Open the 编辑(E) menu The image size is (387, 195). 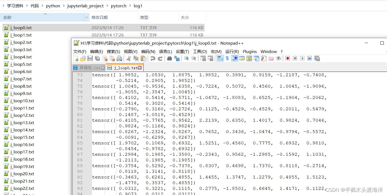[97, 51]
